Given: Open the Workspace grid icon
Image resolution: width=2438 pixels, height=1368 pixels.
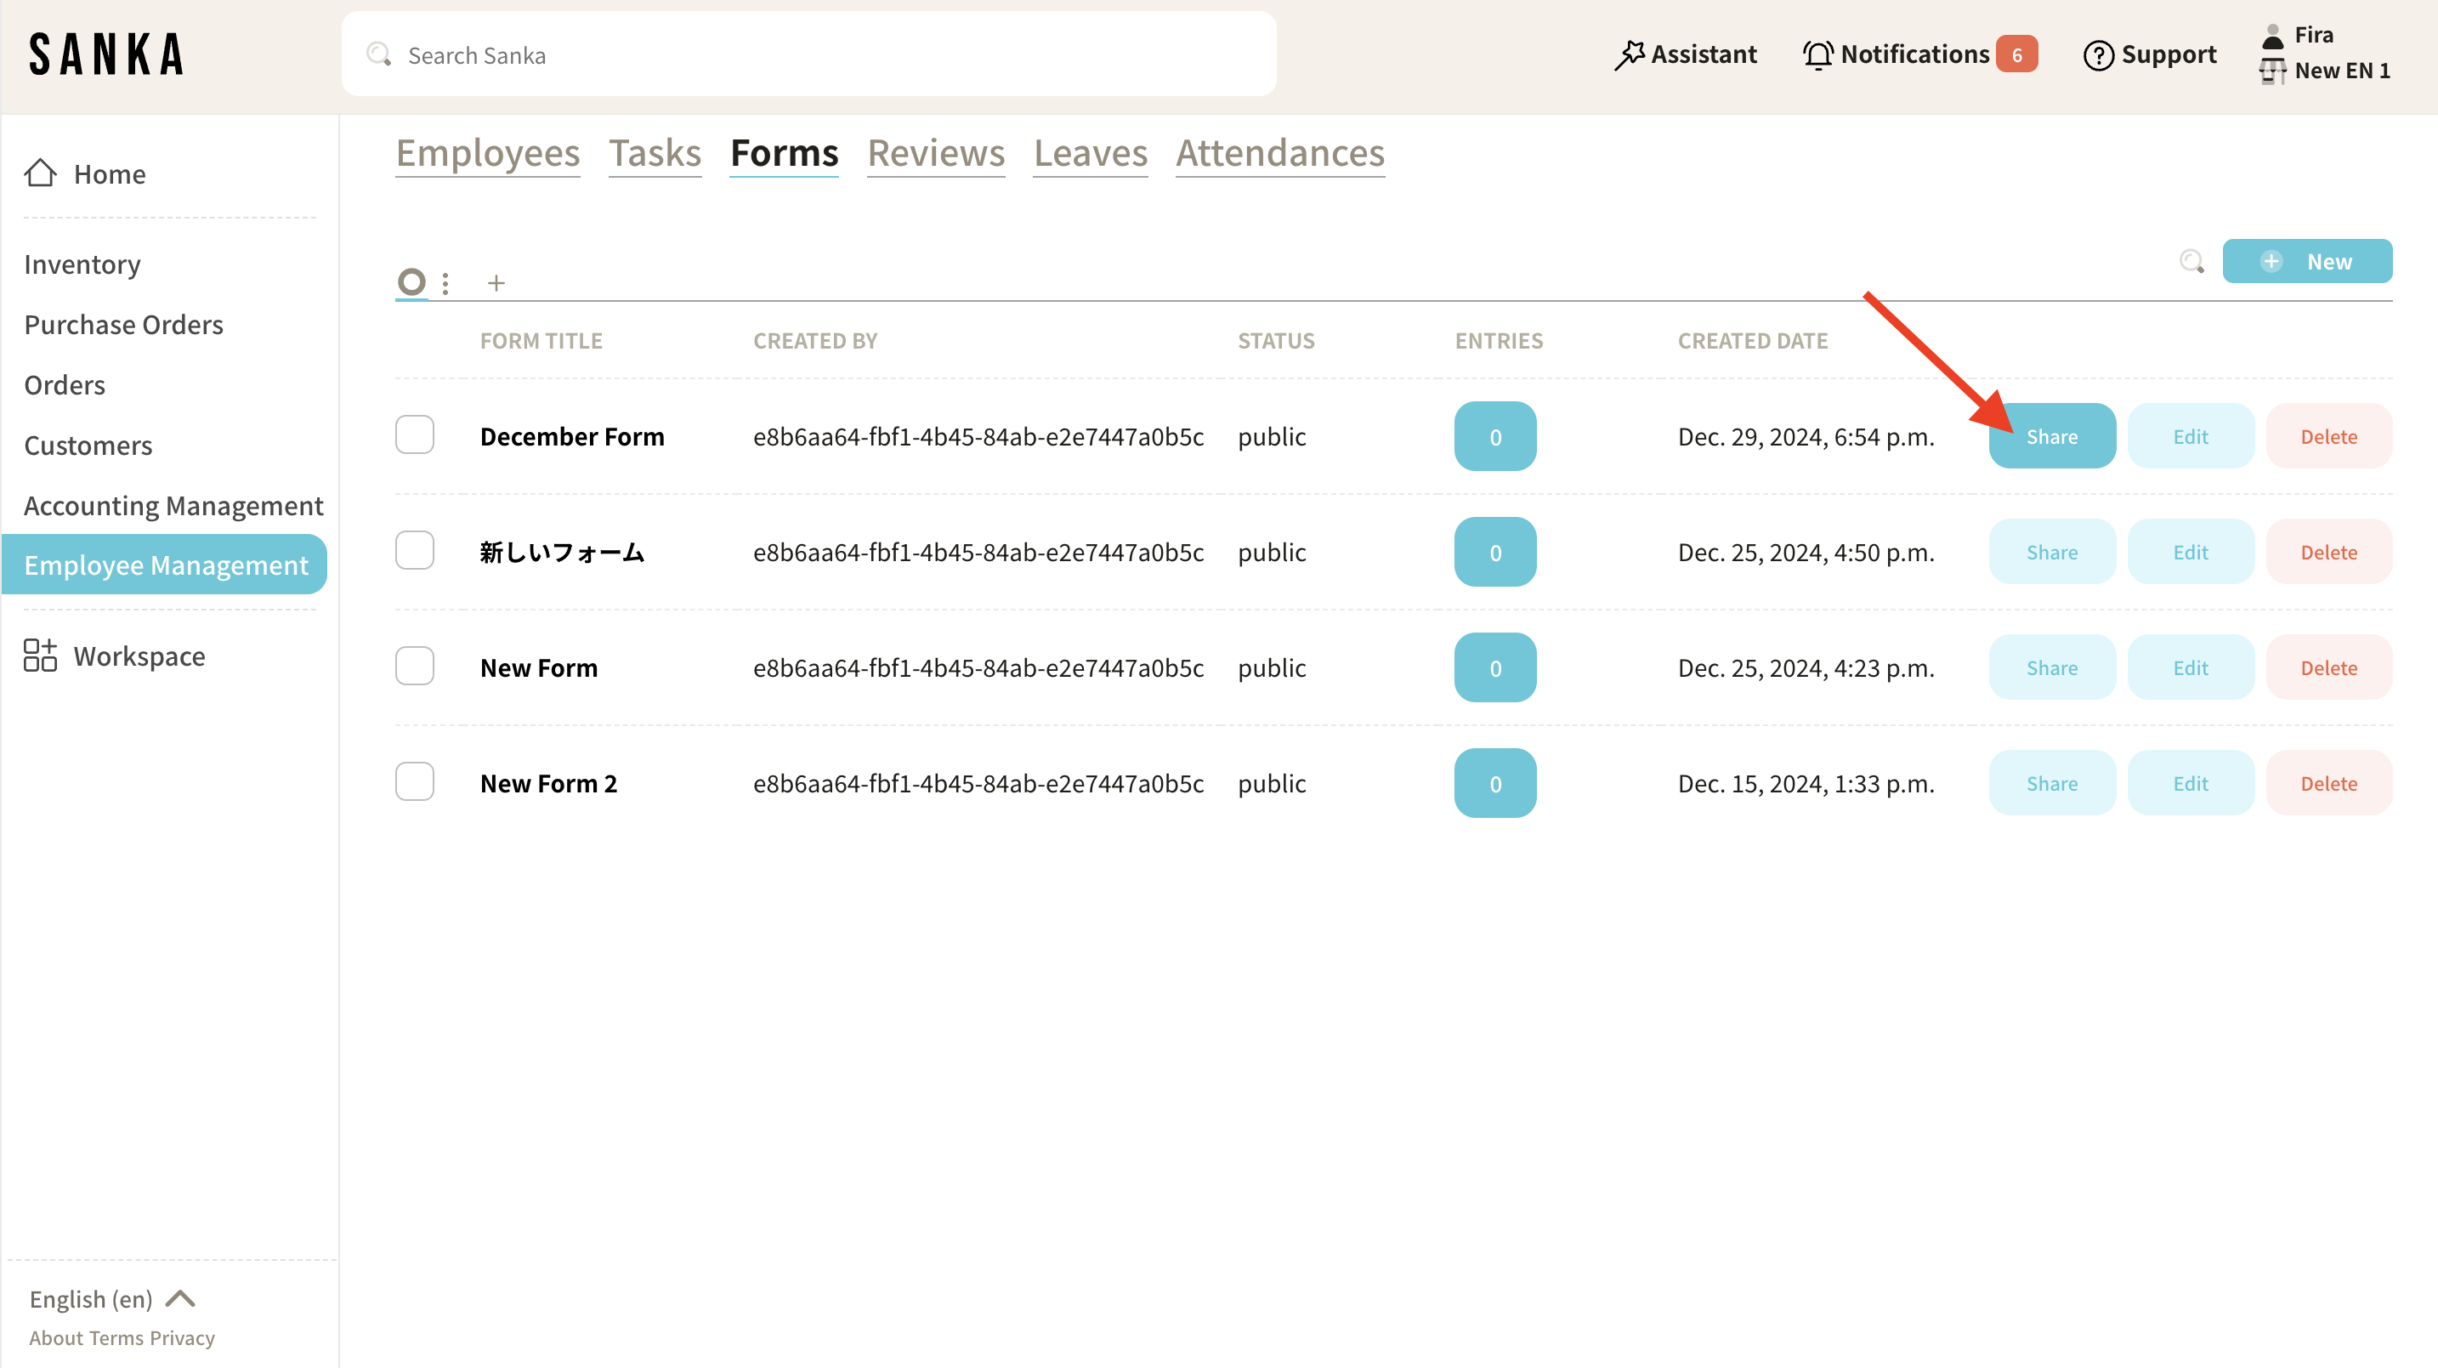Looking at the screenshot, I should [40, 656].
